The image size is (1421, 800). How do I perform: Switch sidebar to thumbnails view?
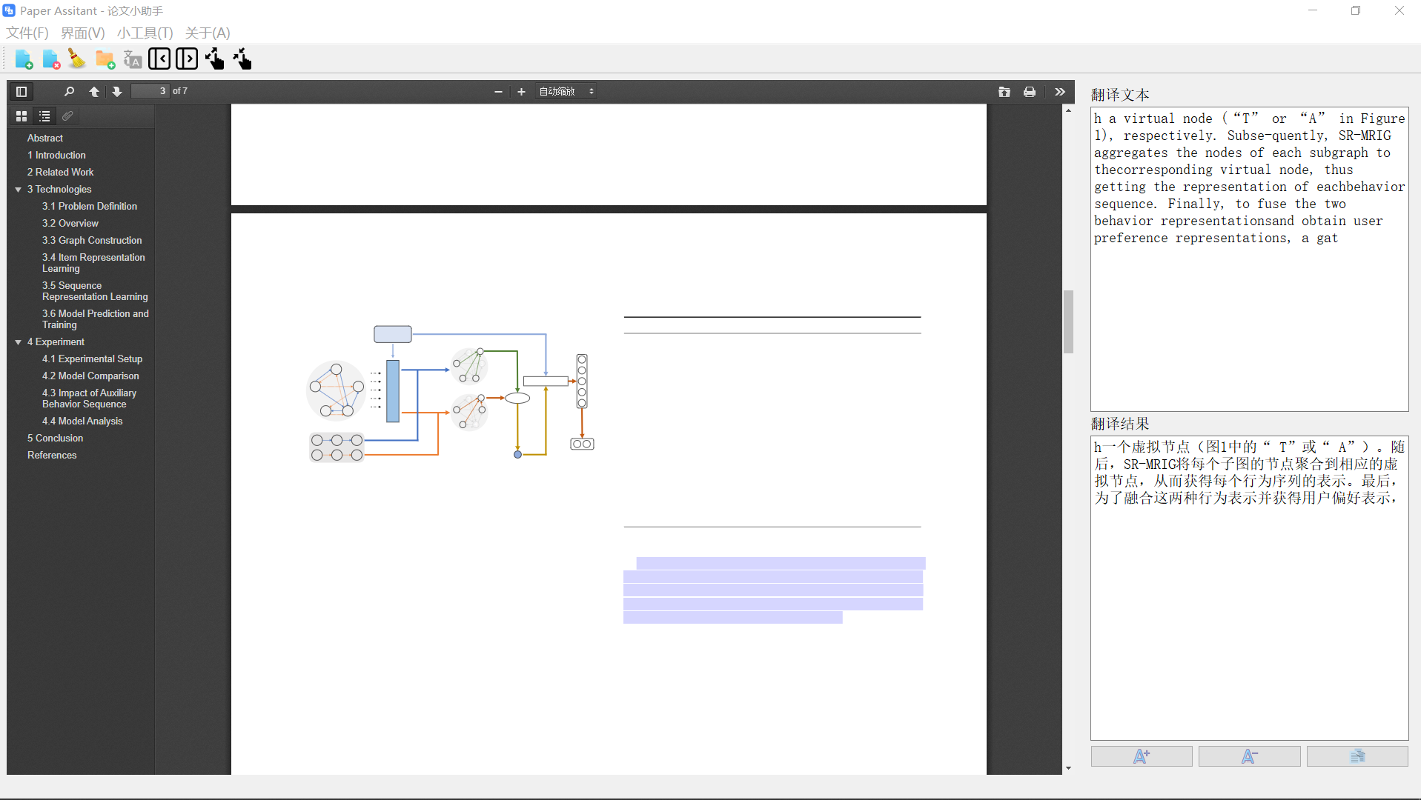coord(21,116)
